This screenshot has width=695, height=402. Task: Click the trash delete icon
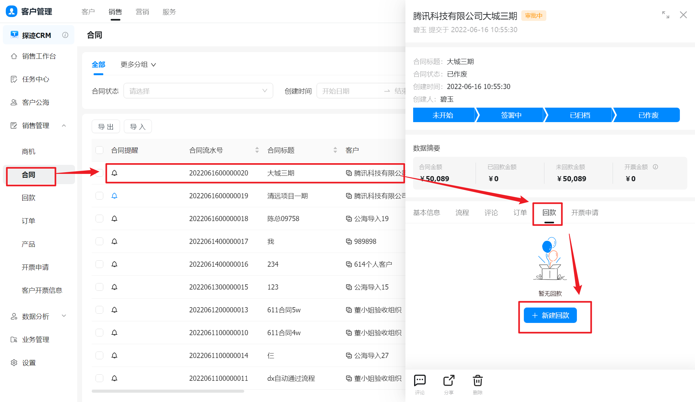pyautogui.click(x=477, y=381)
